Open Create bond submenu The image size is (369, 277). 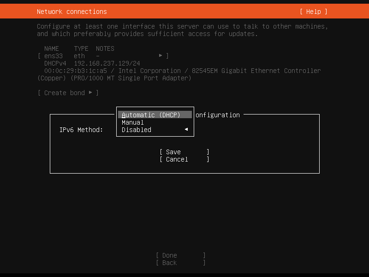pos(68,93)
